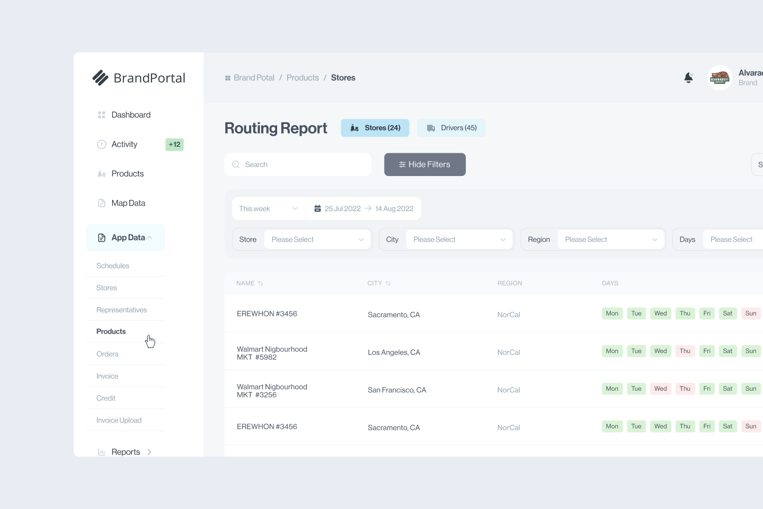Click the Alvarado brand avatar
Image resolution: width=763 pixels, height=509 pixels.
720,78
